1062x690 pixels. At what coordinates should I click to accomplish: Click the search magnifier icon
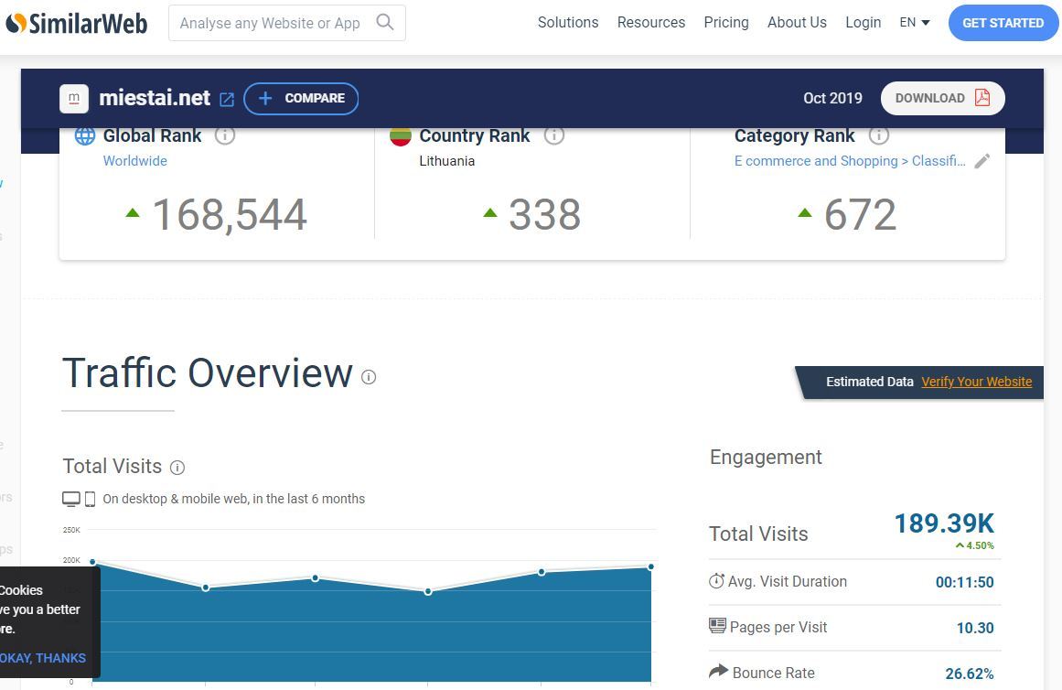click(x=385, y=23)
